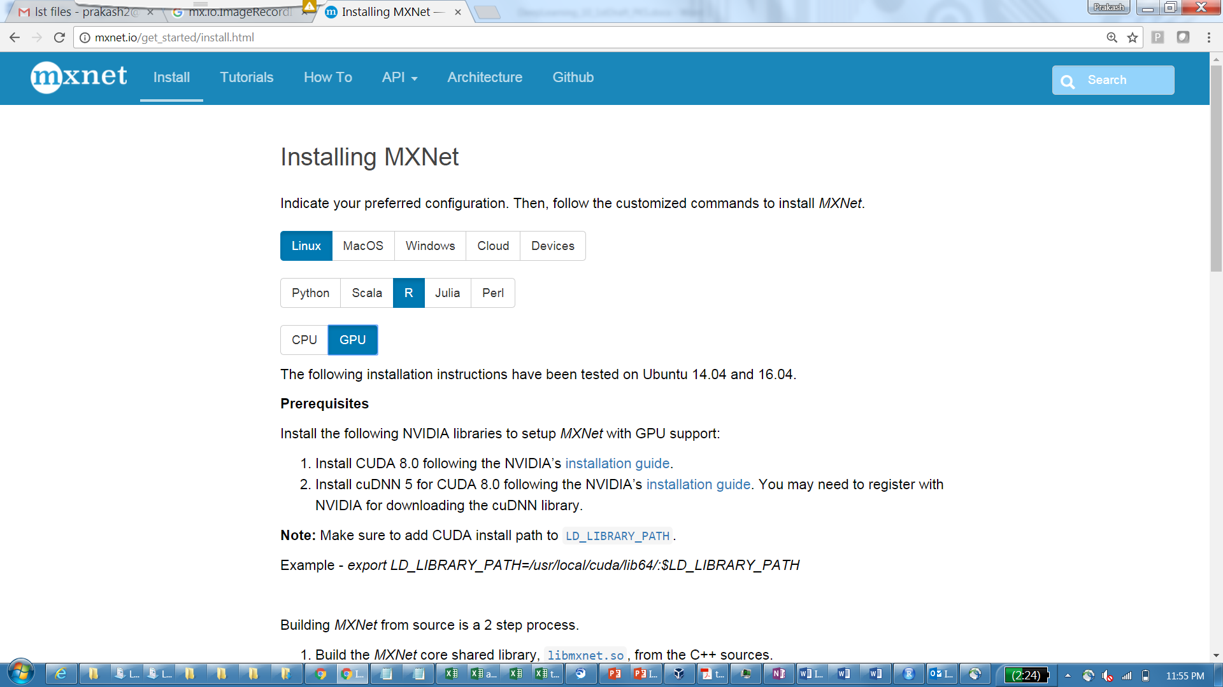Open the Architecture nav item

pos(485,78)
